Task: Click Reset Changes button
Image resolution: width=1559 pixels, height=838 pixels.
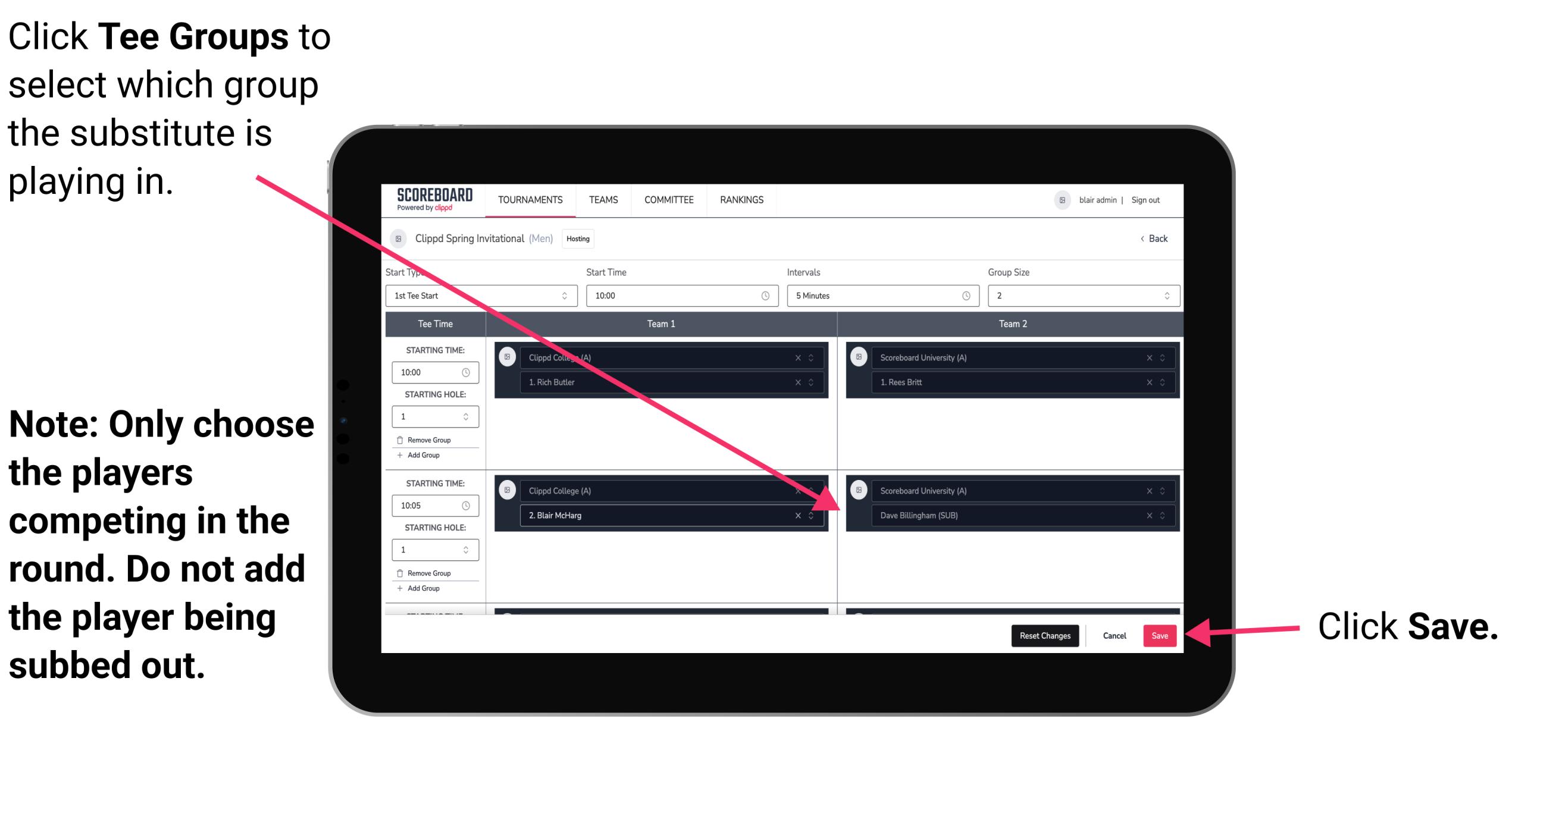Action: 1042,633
